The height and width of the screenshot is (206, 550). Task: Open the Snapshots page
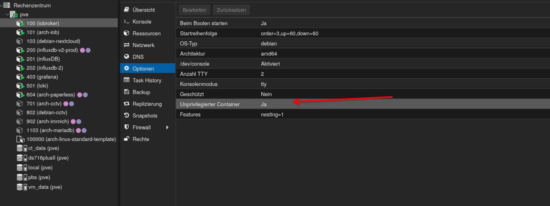pos(147,116)
